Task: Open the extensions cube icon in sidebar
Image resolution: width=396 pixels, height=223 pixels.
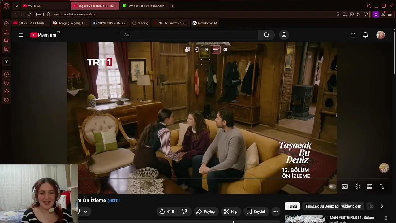Action: 6,91
